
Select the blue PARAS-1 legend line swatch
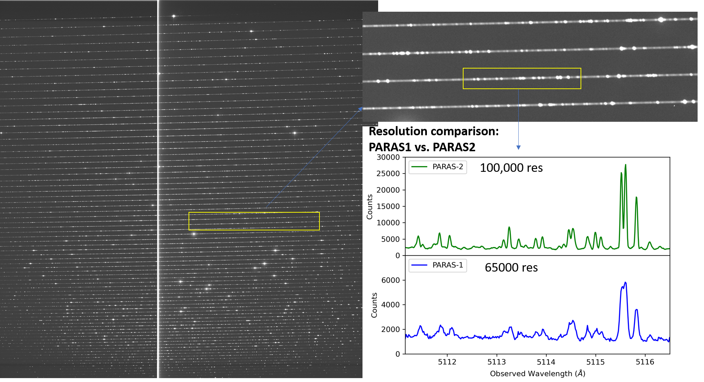point(419,265)
